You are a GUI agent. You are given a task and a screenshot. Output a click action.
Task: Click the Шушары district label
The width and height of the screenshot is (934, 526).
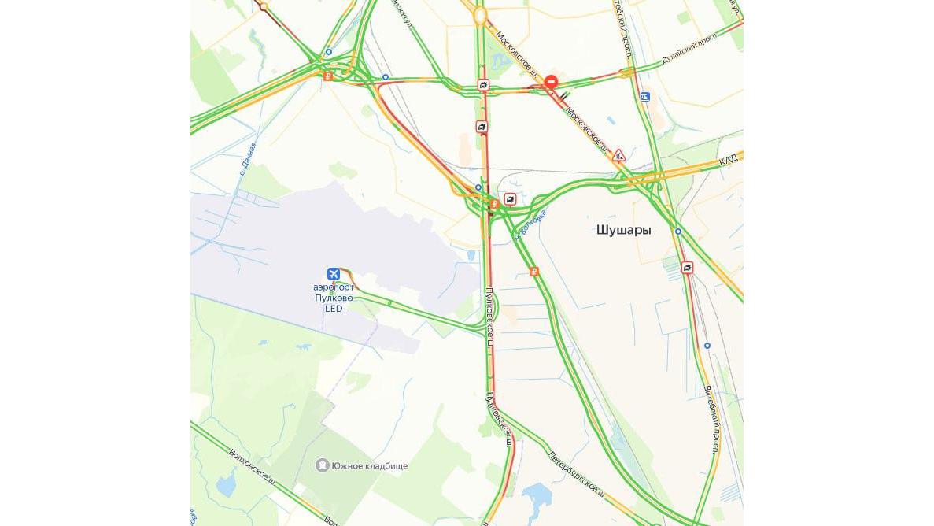tap(624, 230)
